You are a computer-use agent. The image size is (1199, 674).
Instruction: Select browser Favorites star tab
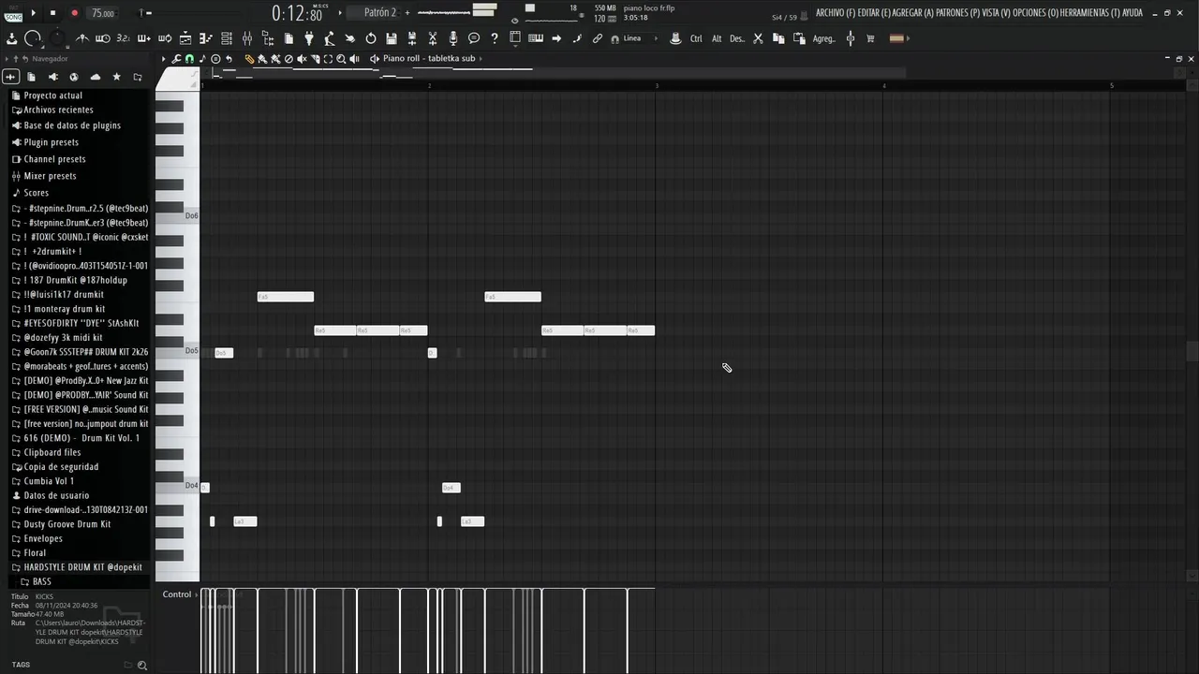116,77
